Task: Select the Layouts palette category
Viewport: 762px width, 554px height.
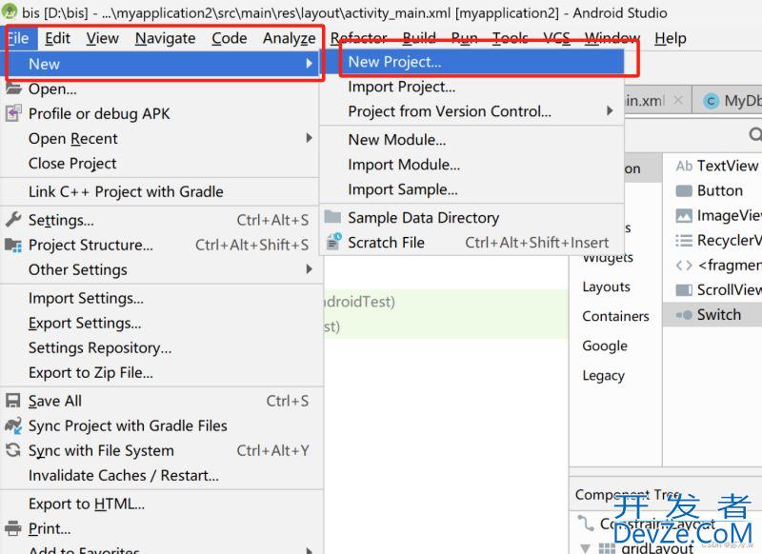Action: [606, 287]
